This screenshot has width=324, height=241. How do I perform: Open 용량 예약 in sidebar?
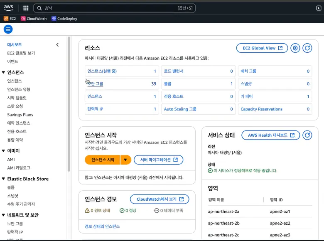click(15, 140)
